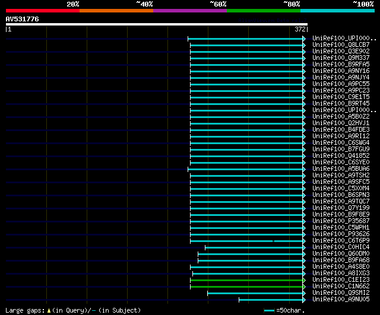
Task: Click the UniRef100_A5BUA6 label
Action: pos(341,169)
